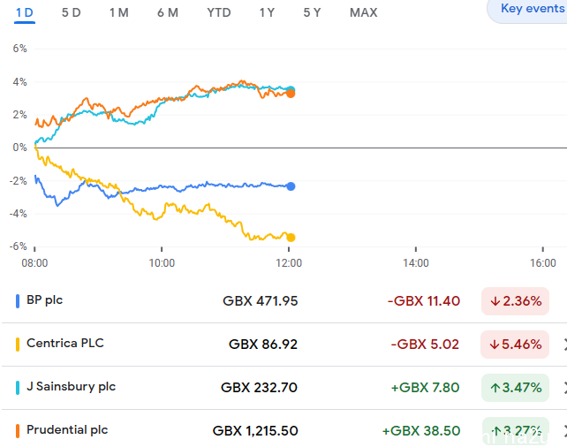Click the Centrica down 5.46% badge
The width and height of the screenshot is (567, 447).
[x=515, y=345]
